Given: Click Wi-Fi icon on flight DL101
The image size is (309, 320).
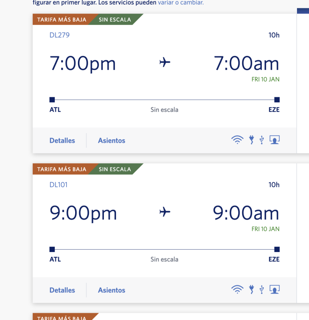Looking at the screenshot, I should click(x=237, y=290).
